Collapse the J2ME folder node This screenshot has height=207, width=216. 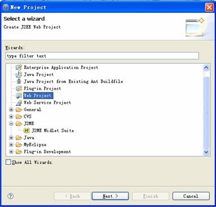pyautogui.click(x=11, y=123)
